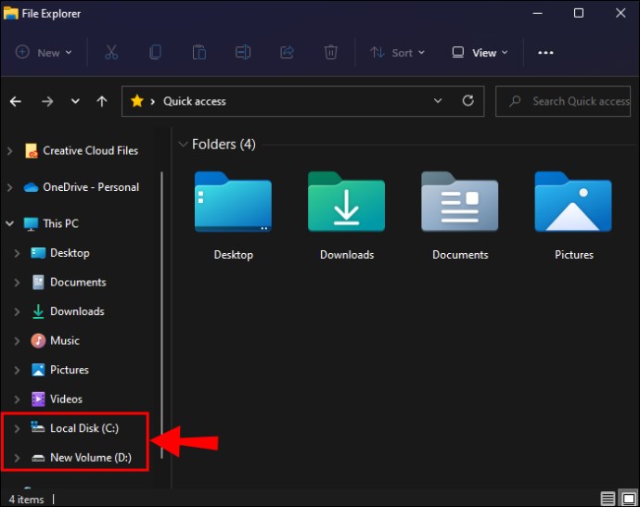Open the View dropdown menu
640x507 pixels.
480,53
